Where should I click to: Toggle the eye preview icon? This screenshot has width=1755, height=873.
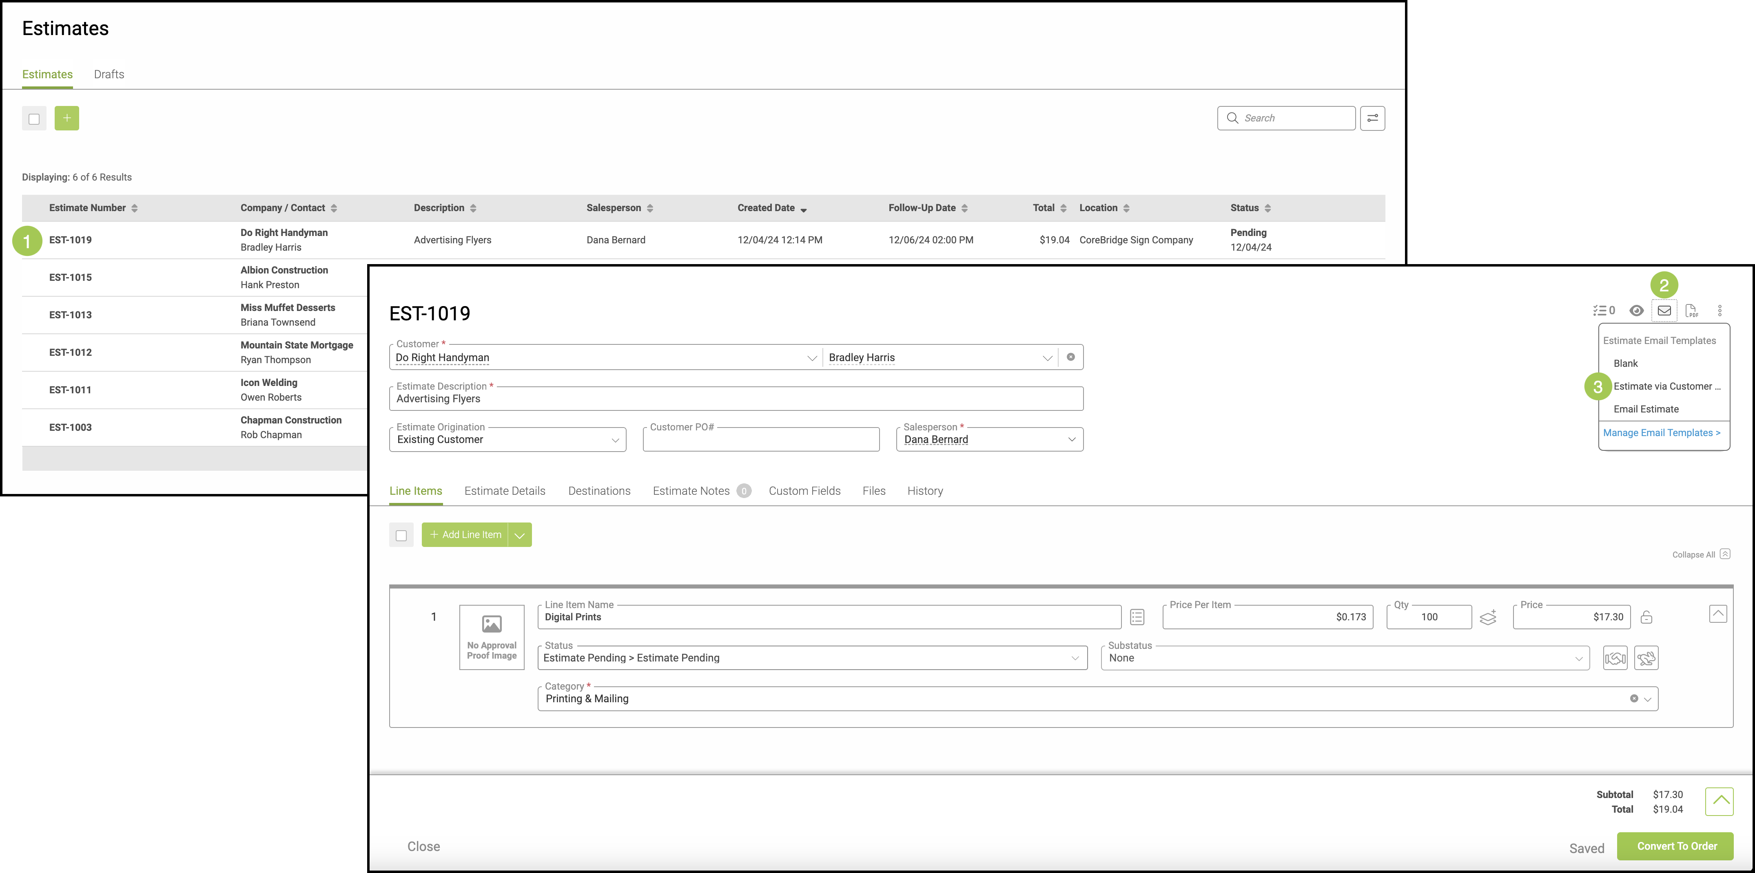pyautogui.click(x=1636, y=310)
